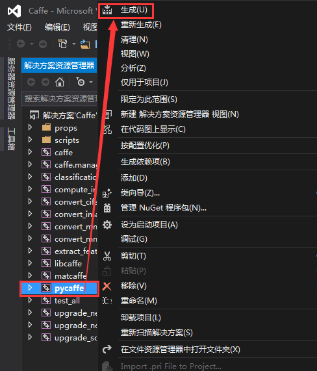Choose 添加(D) menu entry
The height and width of the screenshot is (371, 317).
tap(134, 178)
